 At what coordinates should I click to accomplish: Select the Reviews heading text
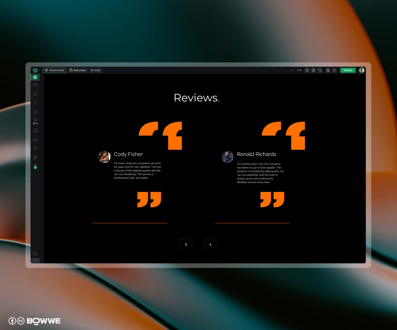click(197, 98)
